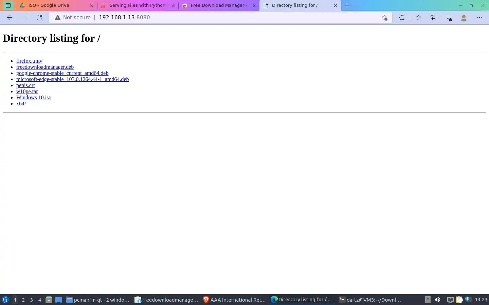489x305 pixels.
Task: Open the firefox.tmp/ folder link
Action: [x=29, y=61]
